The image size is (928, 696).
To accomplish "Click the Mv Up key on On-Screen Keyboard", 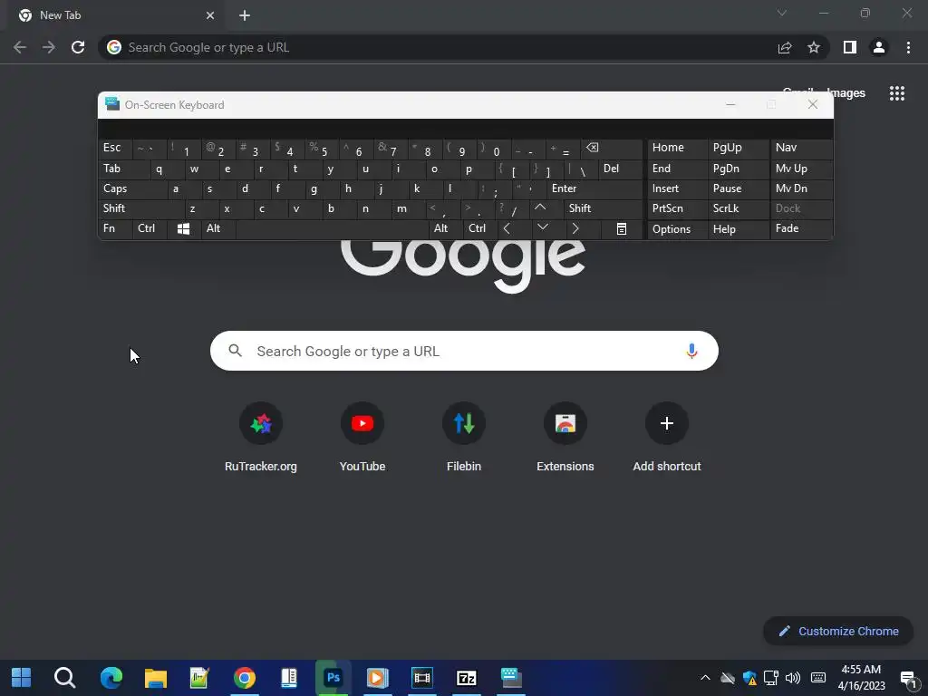I will point(801,169).
